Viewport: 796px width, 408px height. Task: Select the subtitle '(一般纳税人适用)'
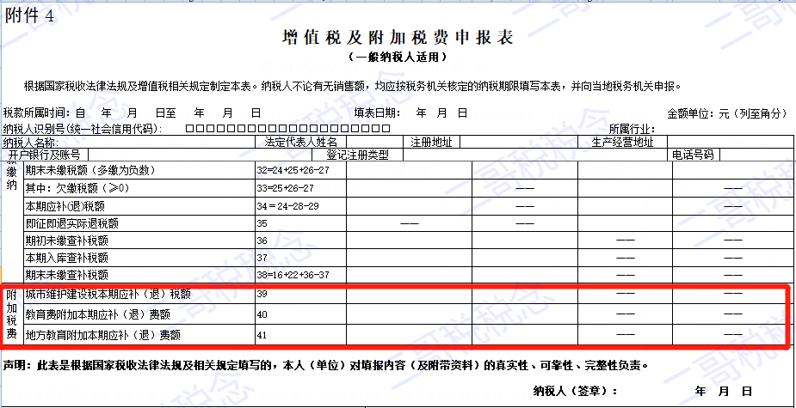(x=398, y=58)
